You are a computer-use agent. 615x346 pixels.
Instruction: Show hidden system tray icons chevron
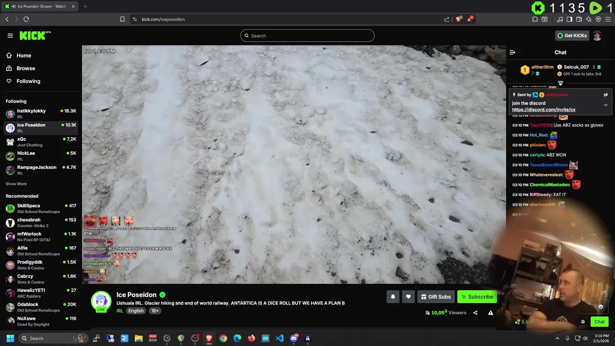coord(557,338)
